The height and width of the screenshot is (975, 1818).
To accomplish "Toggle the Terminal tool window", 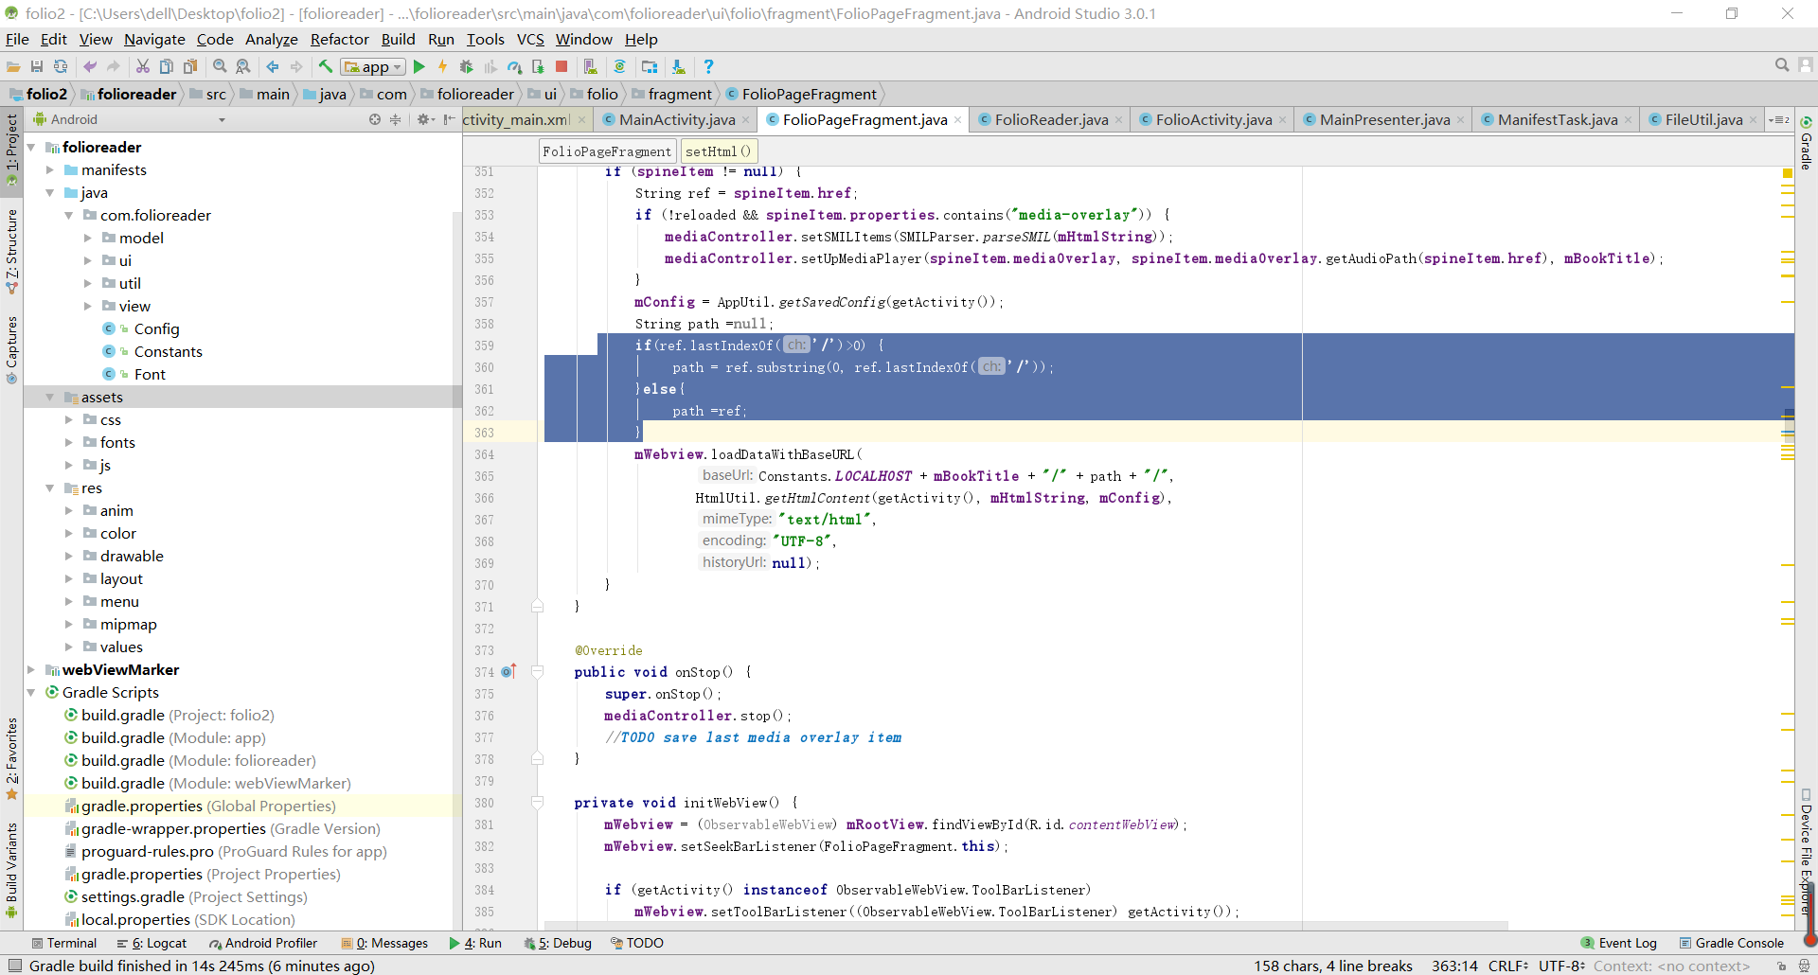I will point(64,943).
